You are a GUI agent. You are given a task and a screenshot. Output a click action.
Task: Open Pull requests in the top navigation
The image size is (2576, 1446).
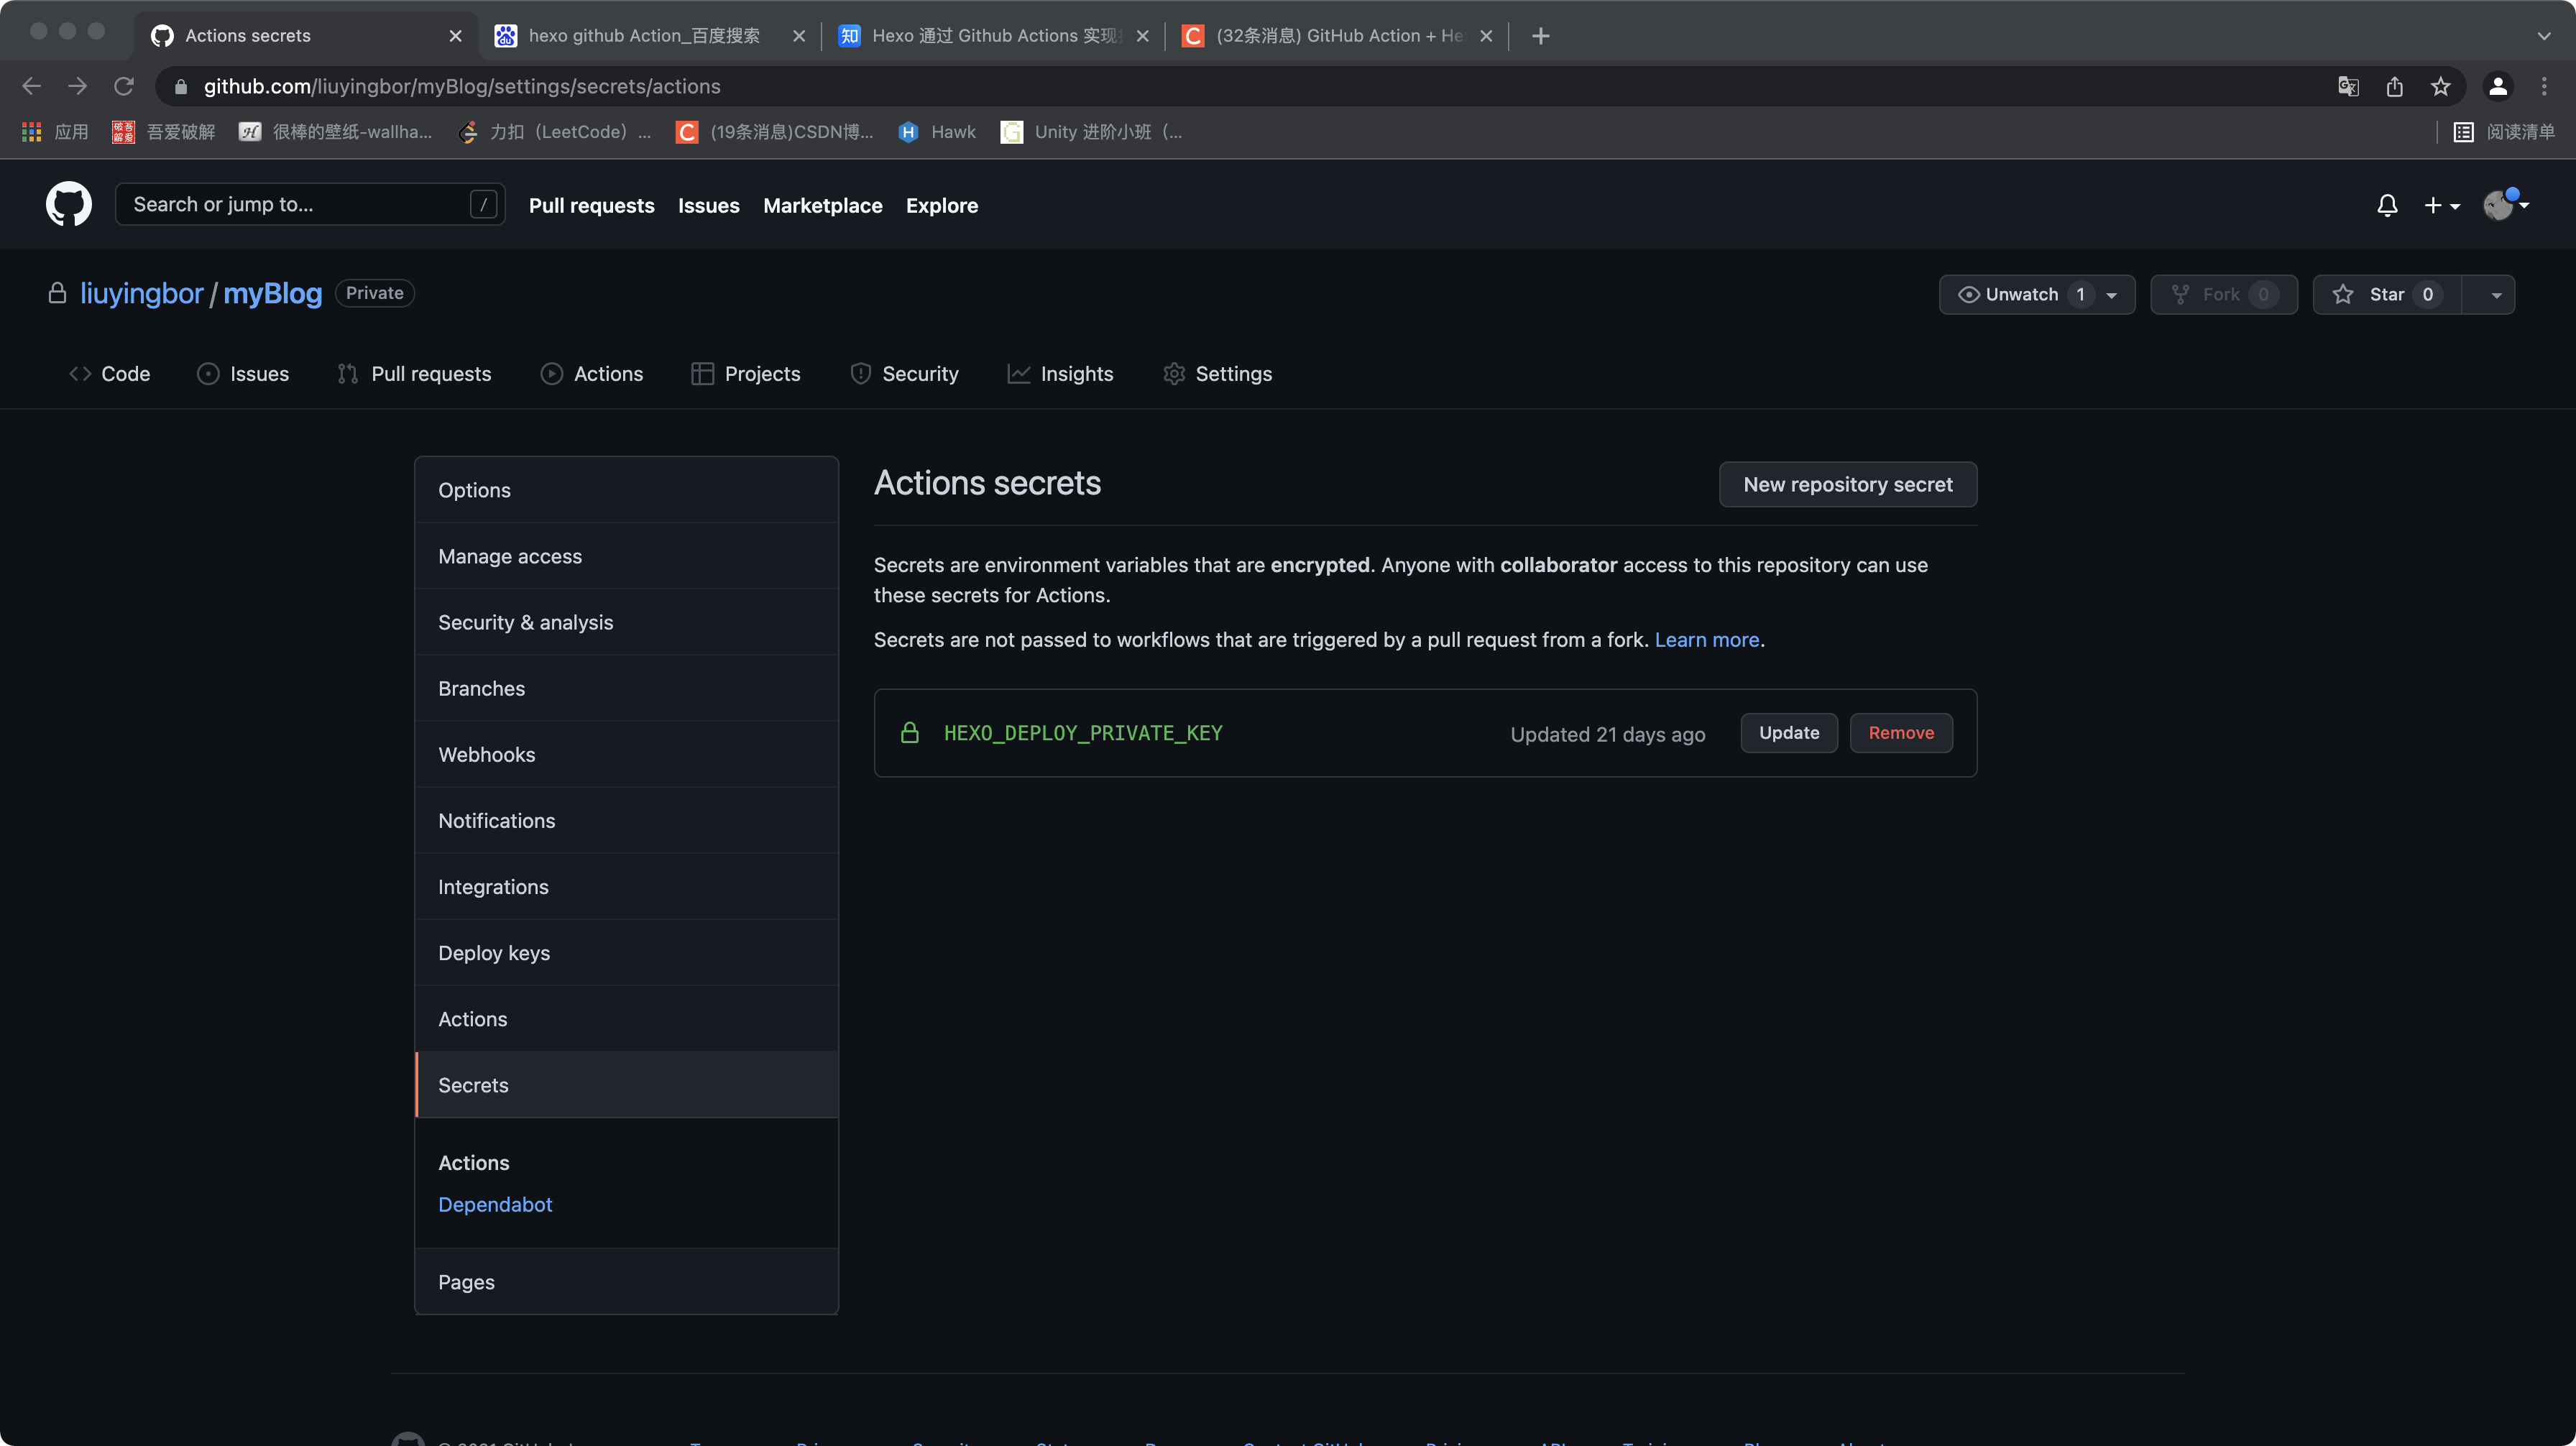pyautogui.click(x=592, y=205)
